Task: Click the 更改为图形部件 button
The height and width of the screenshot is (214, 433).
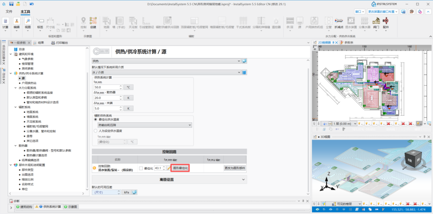Action: coord(235,168)
